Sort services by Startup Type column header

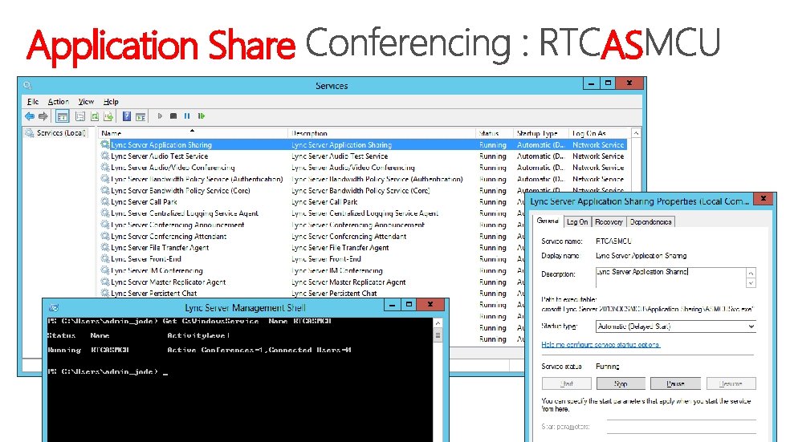click(541, 133)
